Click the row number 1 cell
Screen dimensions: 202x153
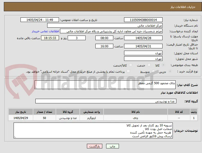(x=194, y=118)
